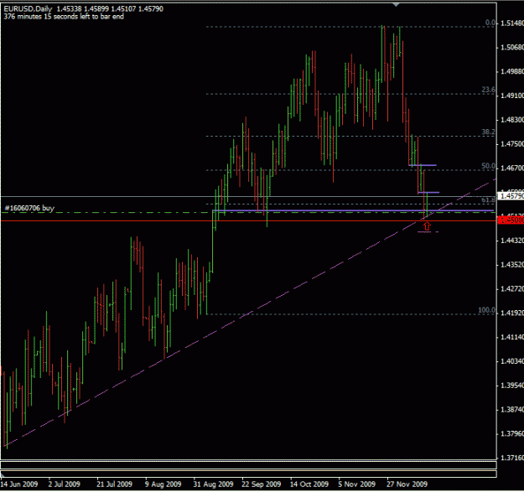Click the EURUSD,Daily chart title text
524x492 pixels.
28,9
